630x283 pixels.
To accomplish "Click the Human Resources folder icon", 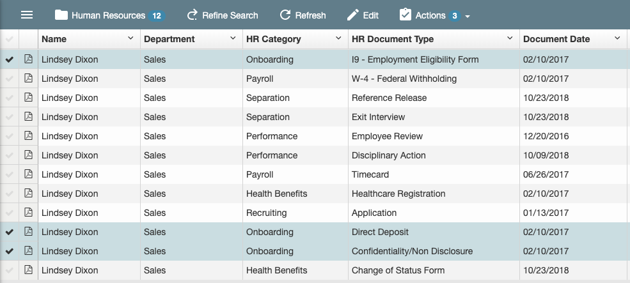I will [x=61, y=15].
